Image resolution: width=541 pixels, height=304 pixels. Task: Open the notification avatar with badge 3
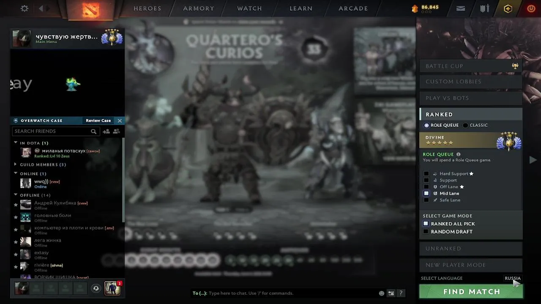[x=112, y=288]
